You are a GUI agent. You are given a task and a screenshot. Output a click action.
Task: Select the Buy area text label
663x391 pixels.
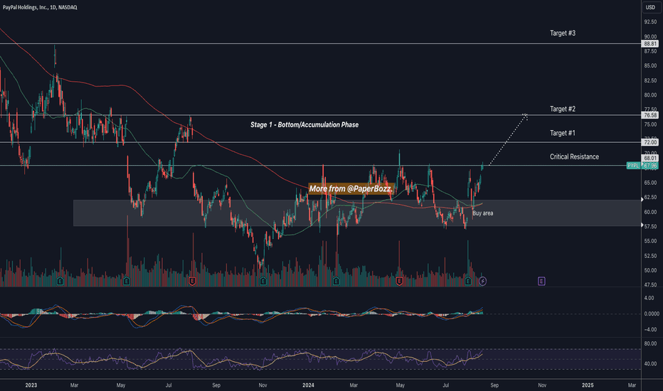(482, 213)
